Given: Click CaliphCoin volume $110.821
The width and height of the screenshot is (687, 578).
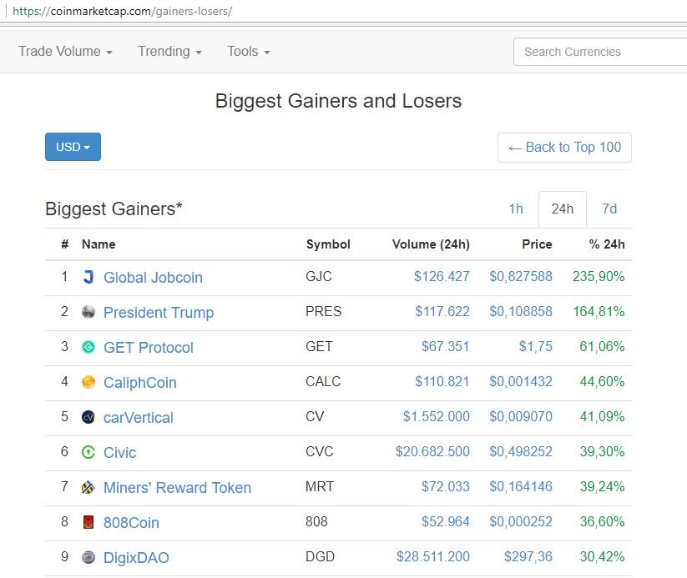Looking at the screenshot, I should click(x=442, y=381).
